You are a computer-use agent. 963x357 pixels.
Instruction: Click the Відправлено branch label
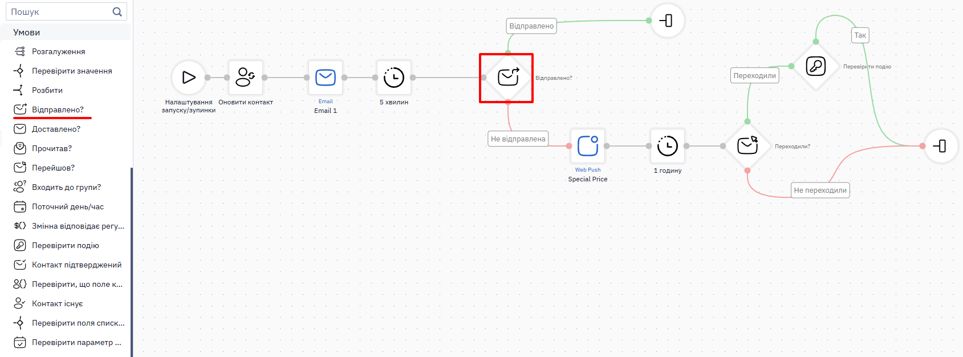click(x=531, y=26)
